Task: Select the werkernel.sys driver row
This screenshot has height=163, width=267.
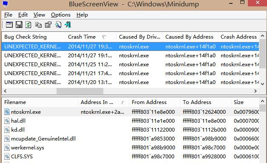Action: [x=131, y=148]
